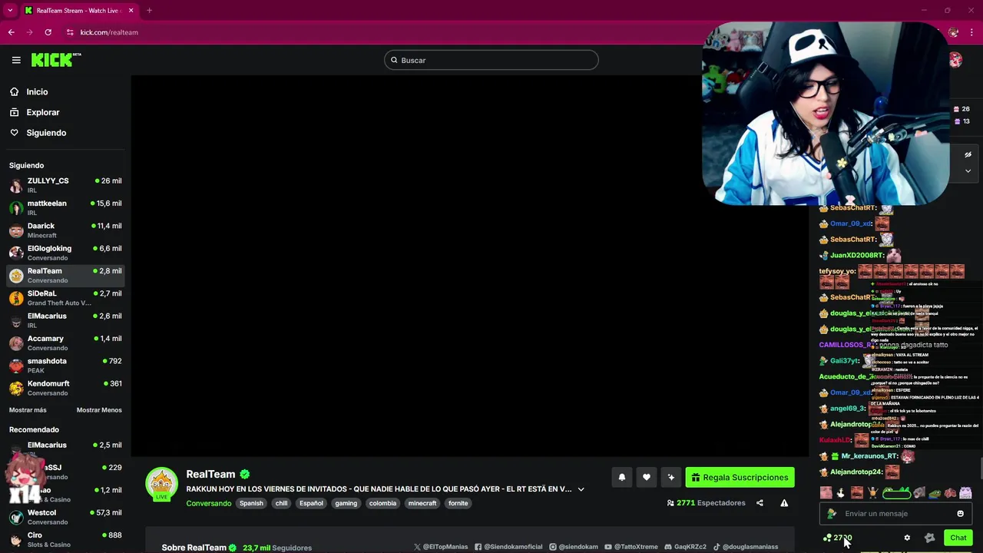Open Siguiendo in sidebar

coord(46,133)
